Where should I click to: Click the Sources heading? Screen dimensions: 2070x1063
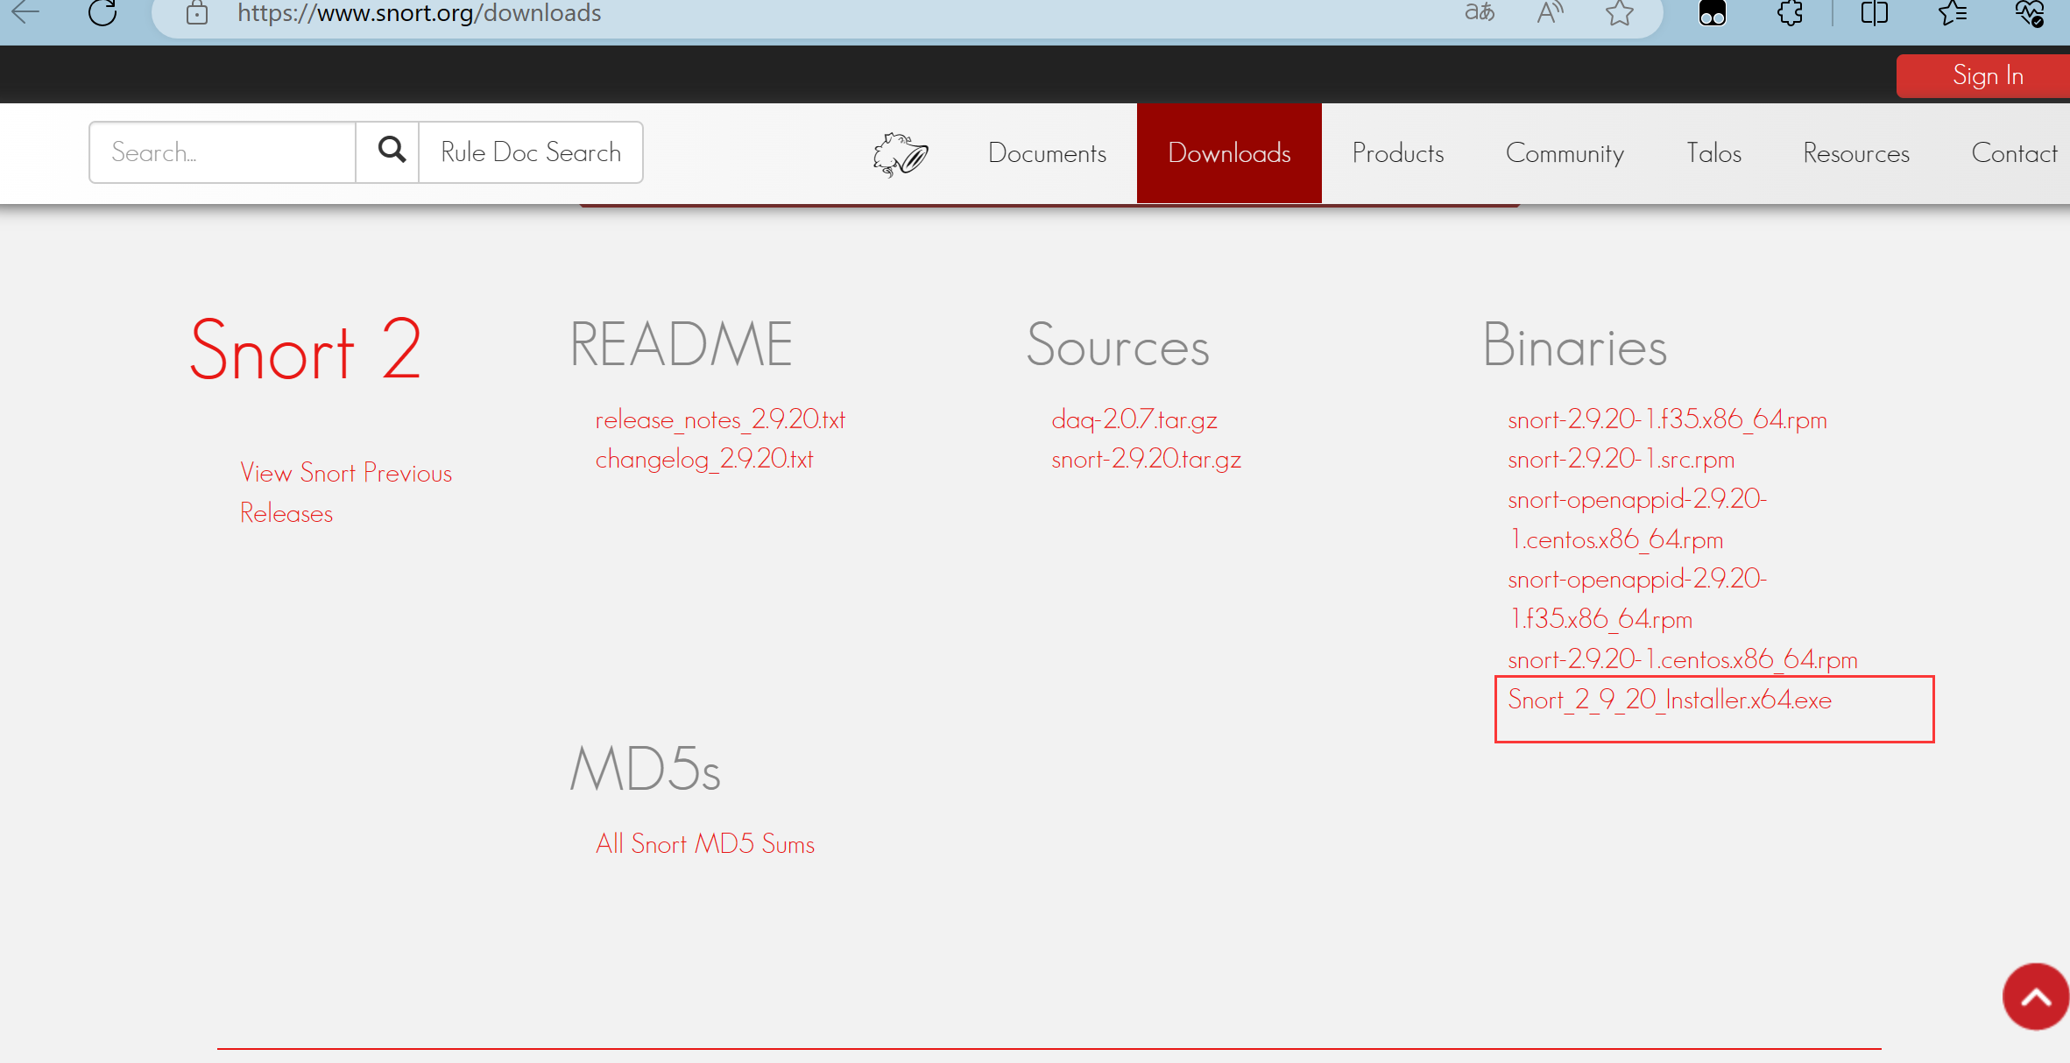coord(1118,345)
